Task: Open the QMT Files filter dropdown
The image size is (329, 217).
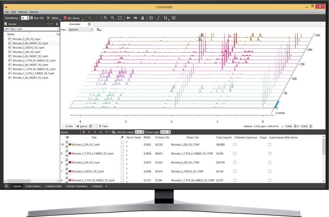Action: click(32, 29)
